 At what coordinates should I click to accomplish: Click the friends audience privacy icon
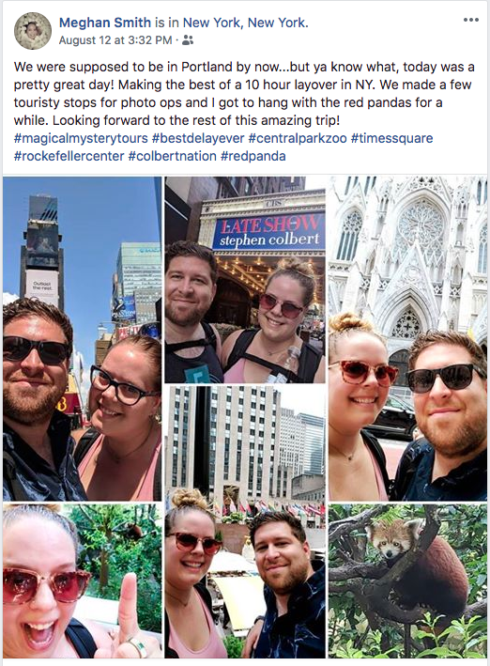point(187,40)
